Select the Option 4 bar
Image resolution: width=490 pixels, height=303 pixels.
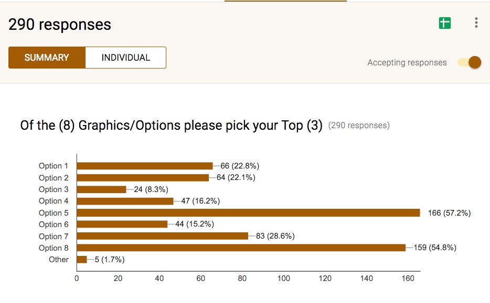pos(125,201)
